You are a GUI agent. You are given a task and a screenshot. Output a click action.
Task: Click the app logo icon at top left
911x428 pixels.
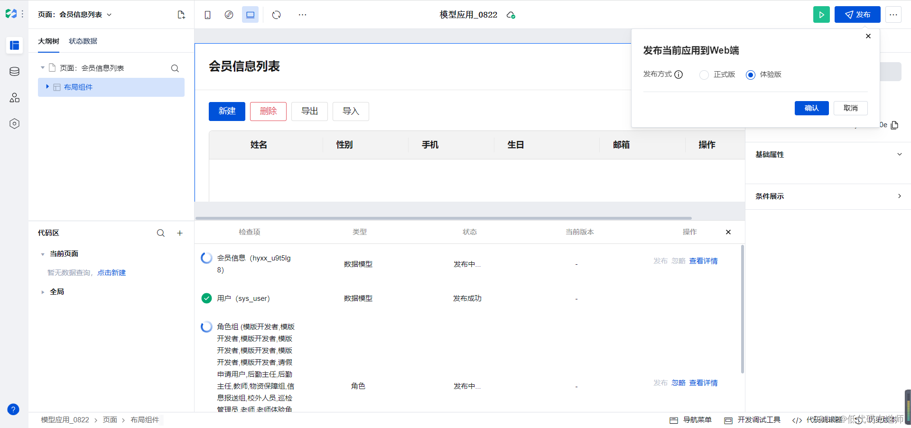(11, 14)
